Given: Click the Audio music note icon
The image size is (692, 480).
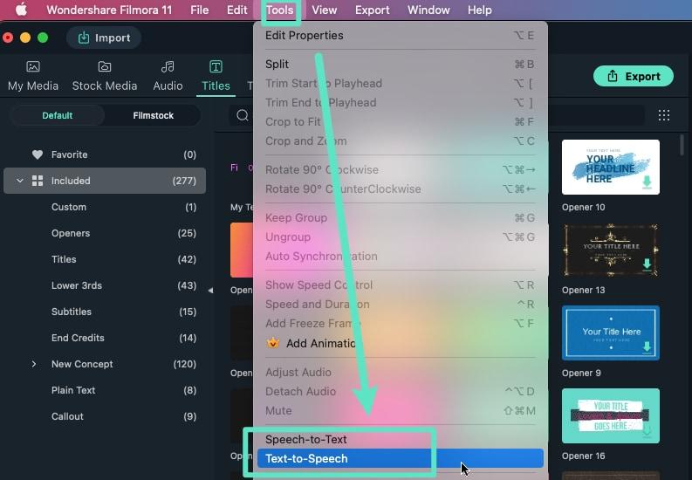Looking at the screenshot, I should [x=168, y=66].
